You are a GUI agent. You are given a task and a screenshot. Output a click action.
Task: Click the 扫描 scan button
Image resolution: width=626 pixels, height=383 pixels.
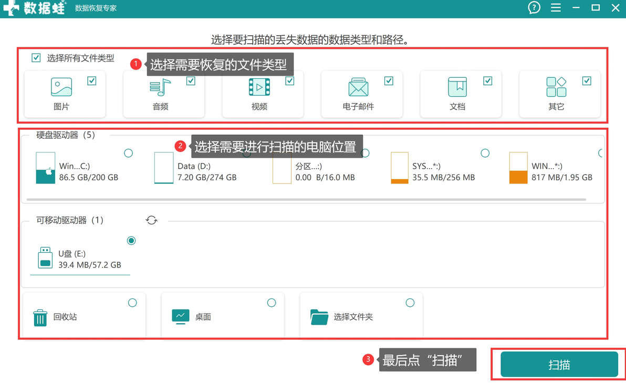coord(559,364)
